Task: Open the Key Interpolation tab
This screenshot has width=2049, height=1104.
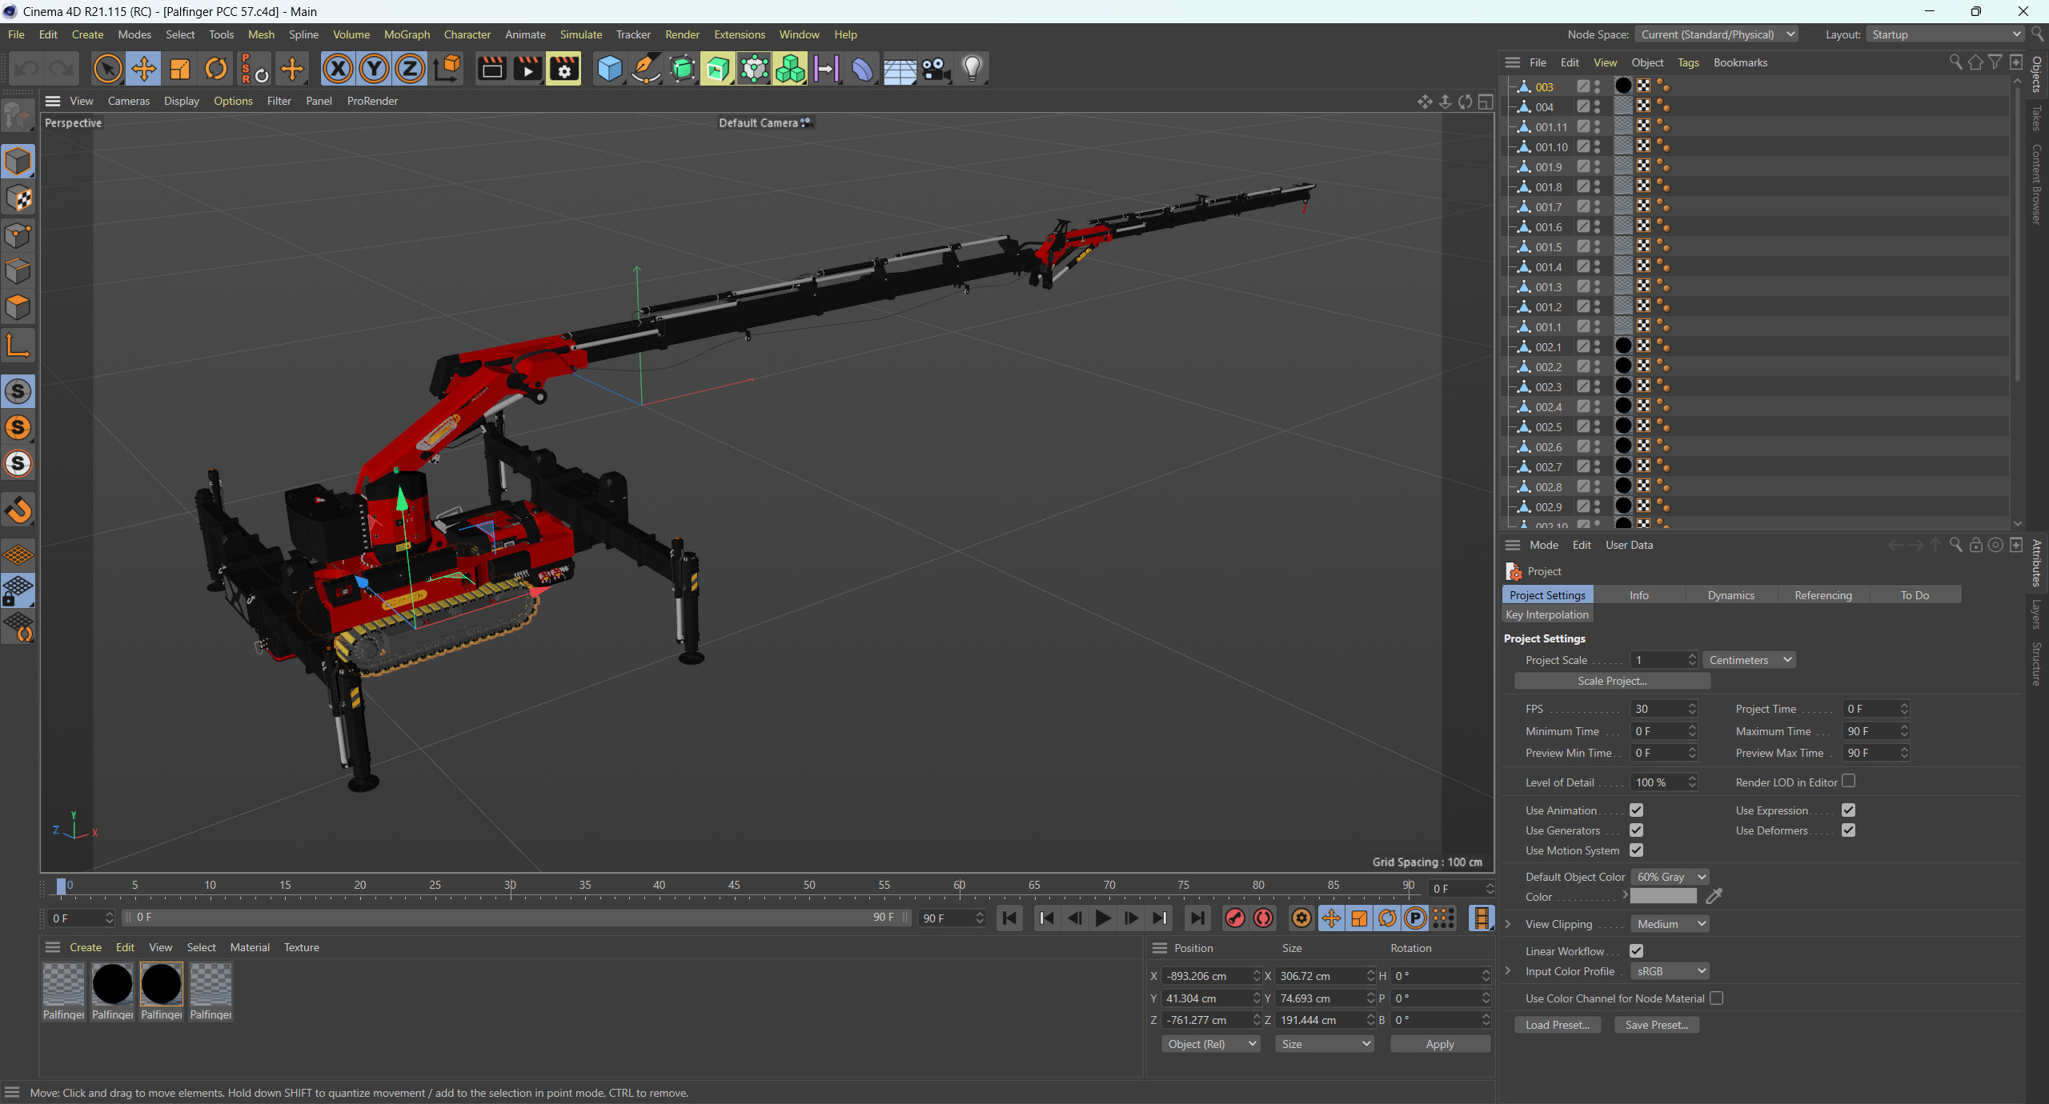Action: [1547, 614]
